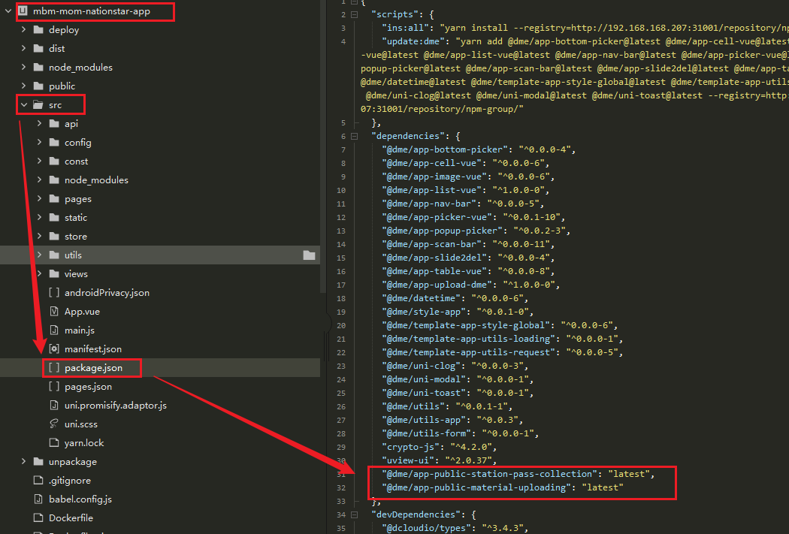Click the main.js file icon
Screen dimensions: 789x534
[54, 330]
